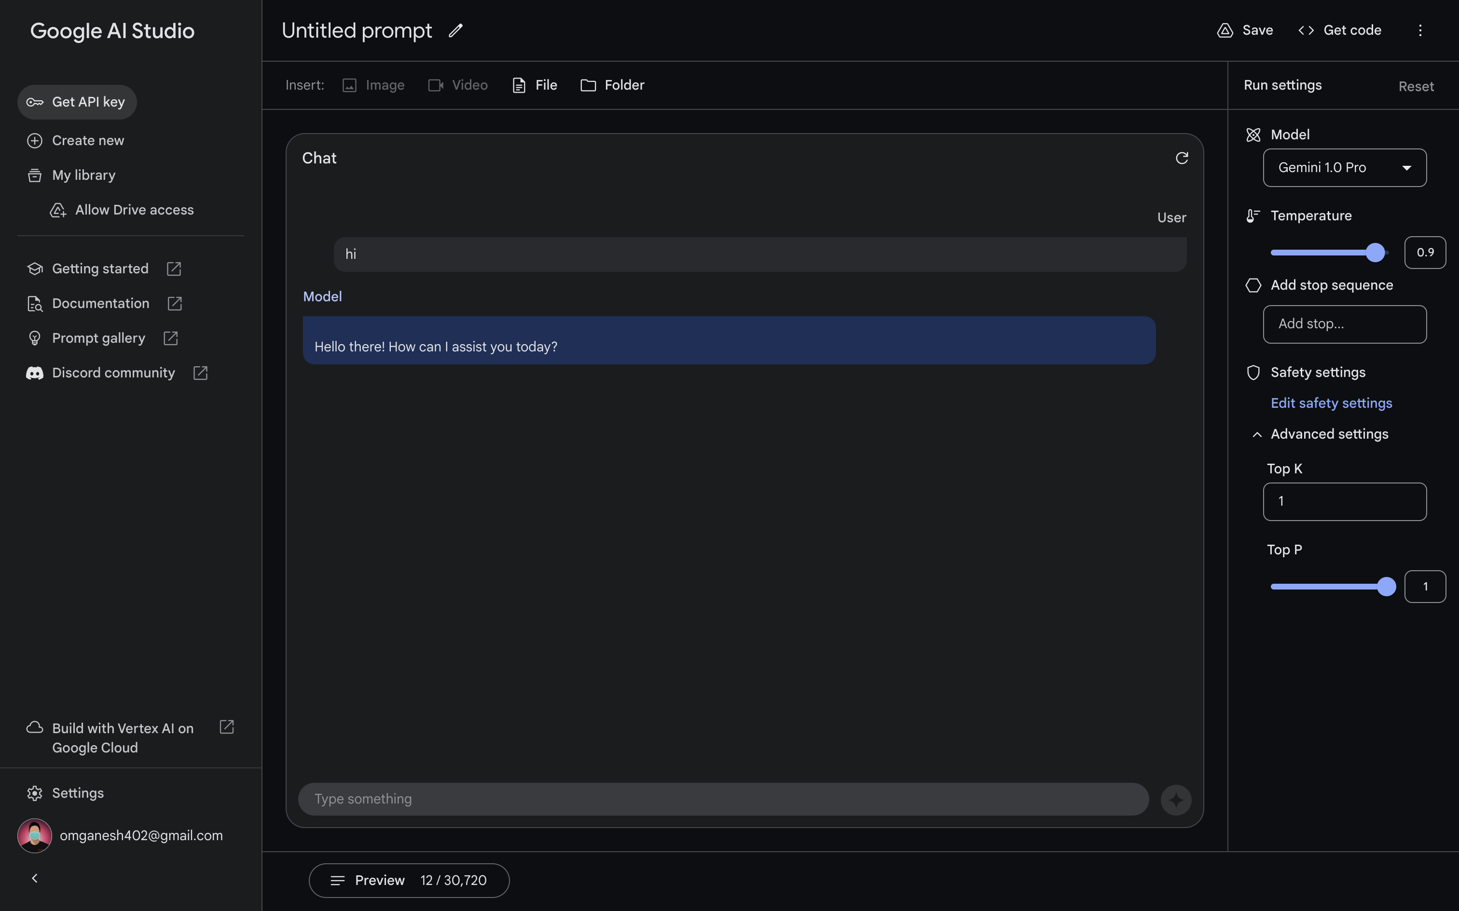Click the 'Add stop...' input field
Screen dimensions: 1459x911
coord(1345,324)
